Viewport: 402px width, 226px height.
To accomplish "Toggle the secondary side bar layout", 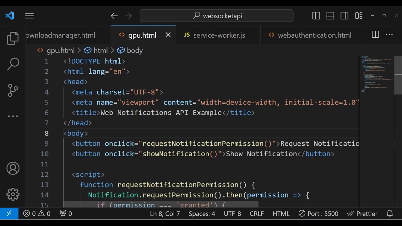I will click(x=345, y=16).
